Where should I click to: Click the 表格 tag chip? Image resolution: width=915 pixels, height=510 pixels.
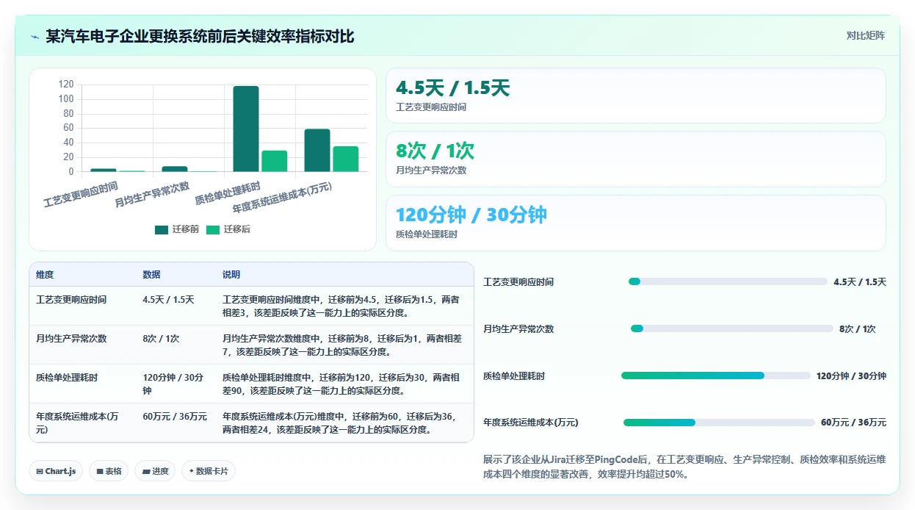[x=108, y=471]
